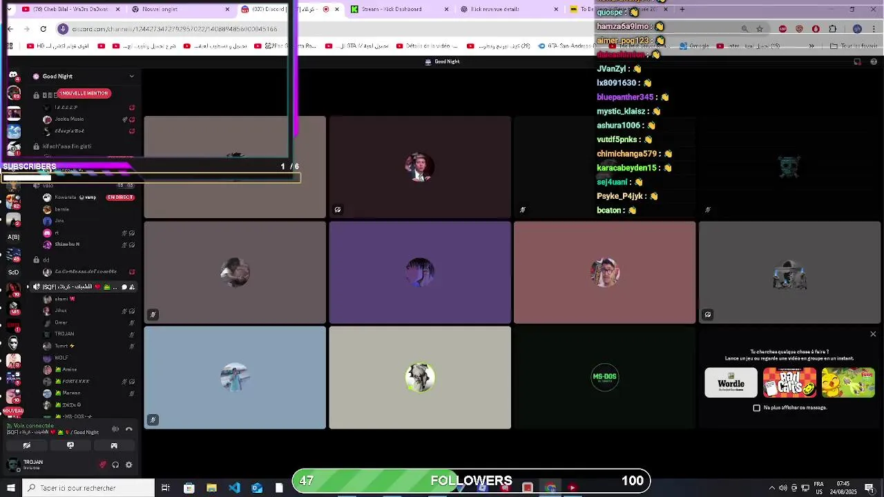Disconnect from voice channel
884x497 pixels.
(128, 429)
